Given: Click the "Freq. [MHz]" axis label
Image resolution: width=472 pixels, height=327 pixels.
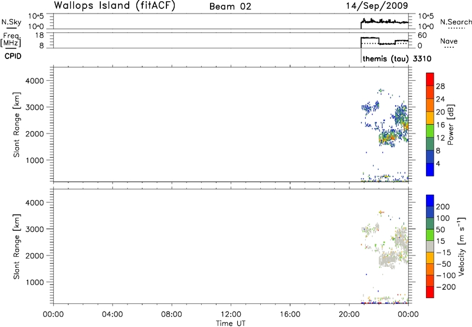Looking at the screenshot, I should [x=11, y=40].
